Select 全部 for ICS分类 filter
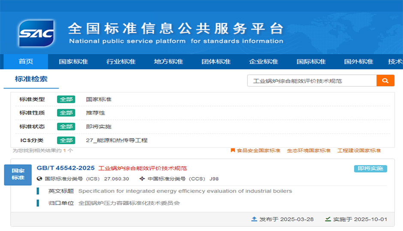Image resolution: width=403 pixels, height=231 pixels. [x=66, y=140]
